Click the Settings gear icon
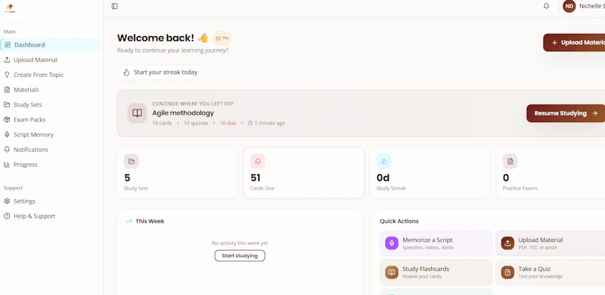 (7, 201)
